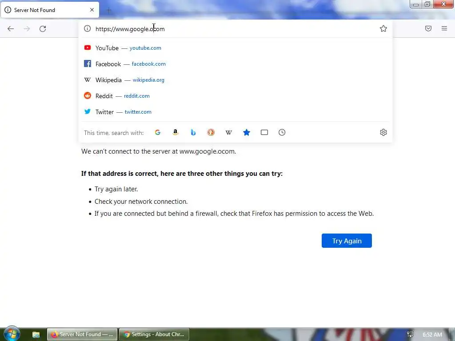Open the file explorer taskbar icon

click(x=36, y=334)
